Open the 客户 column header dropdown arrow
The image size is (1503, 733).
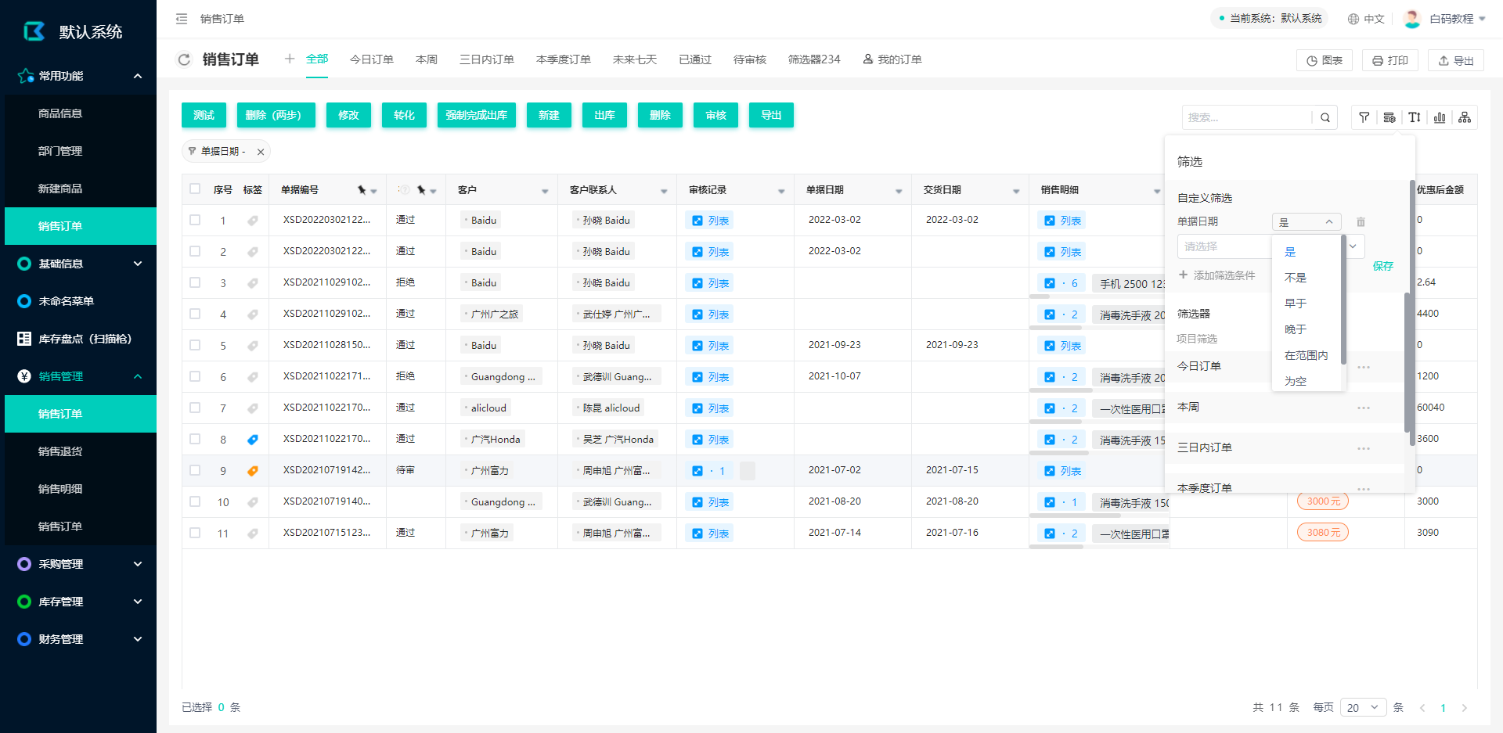click(545, 191)
